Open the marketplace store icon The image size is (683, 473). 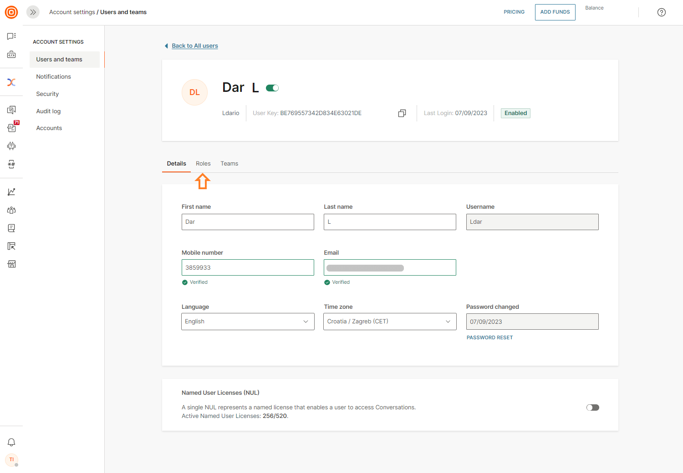pos(11,264)
